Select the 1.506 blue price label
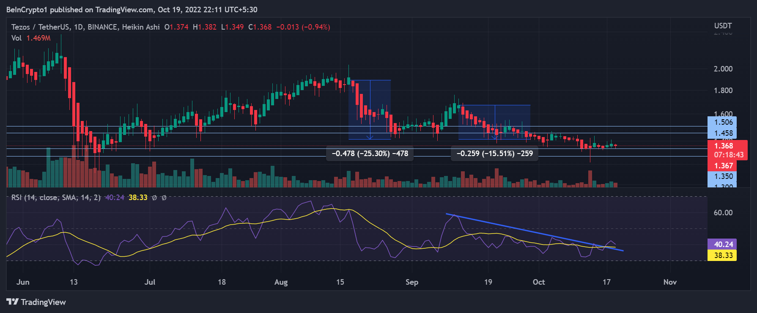 point(722,122)
